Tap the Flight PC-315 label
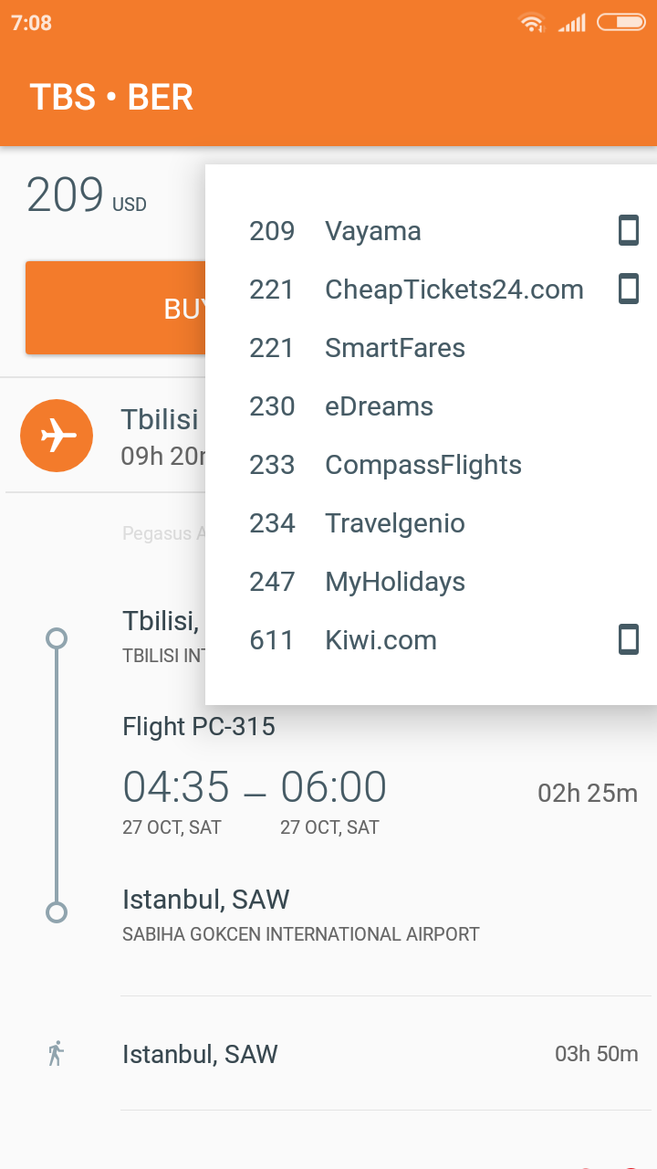The width and height of the screenshot is (657, 1169). point(199,727)
